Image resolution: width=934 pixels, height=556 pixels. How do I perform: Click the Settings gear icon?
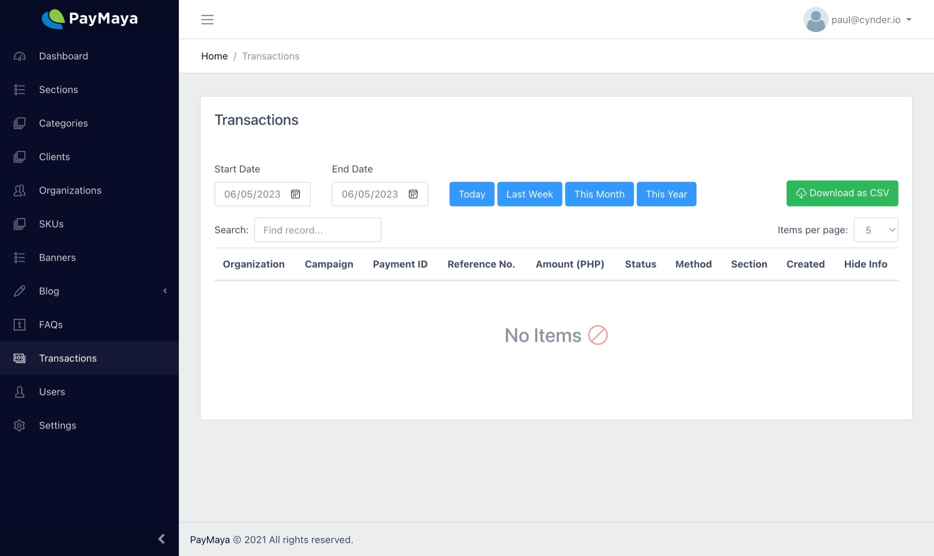click(x=19, y=426)
